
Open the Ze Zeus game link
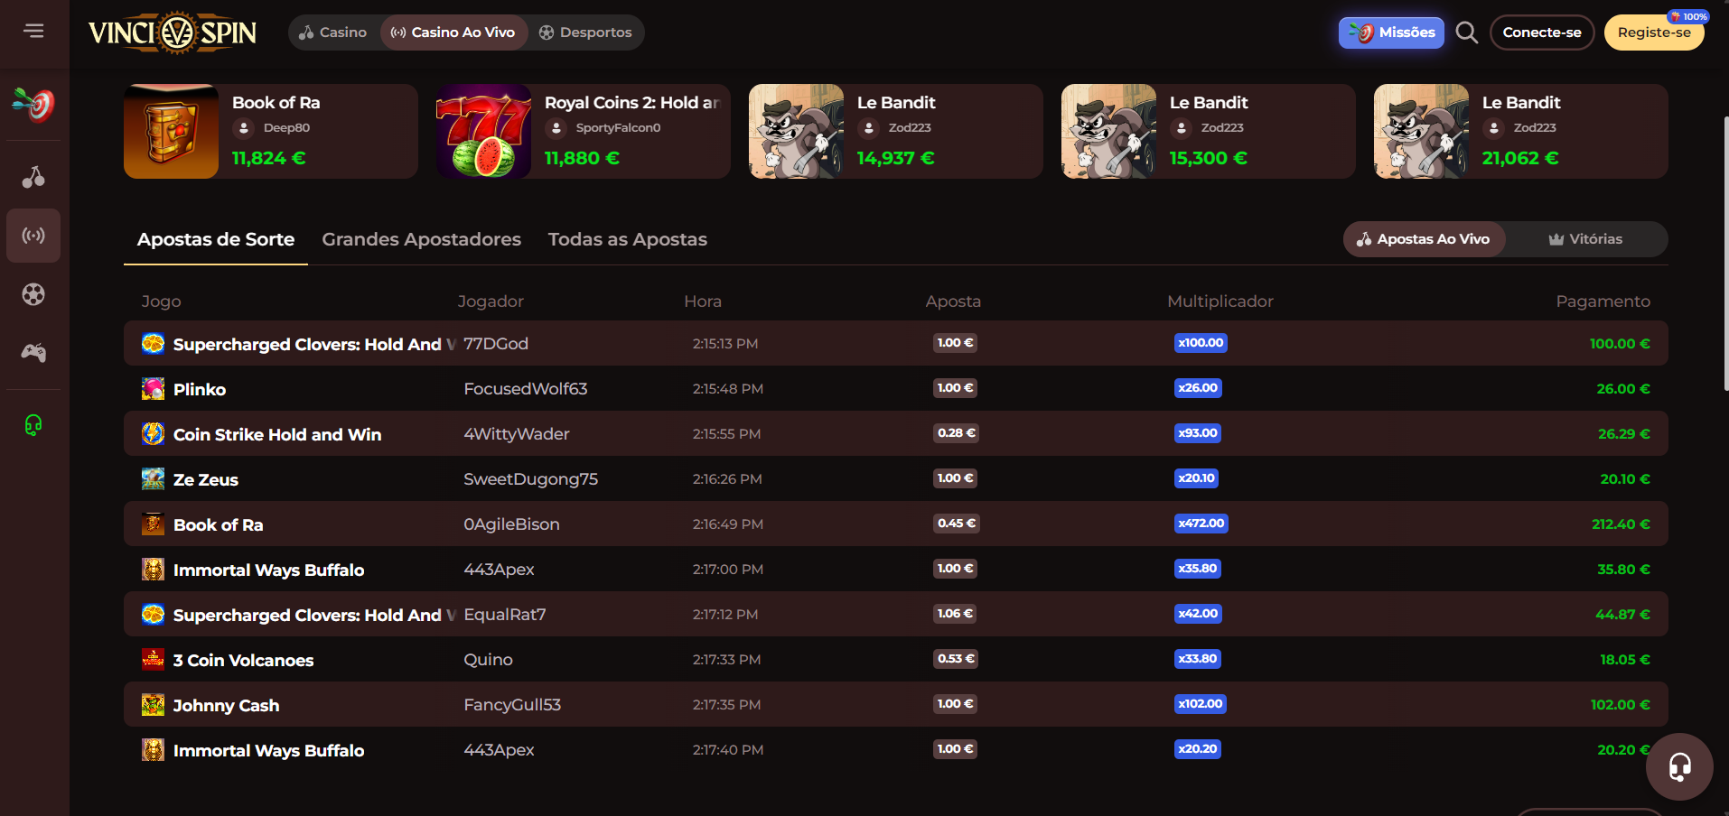coord(206,479)
